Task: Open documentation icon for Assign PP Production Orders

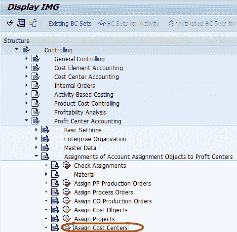Action: point(55,183)
